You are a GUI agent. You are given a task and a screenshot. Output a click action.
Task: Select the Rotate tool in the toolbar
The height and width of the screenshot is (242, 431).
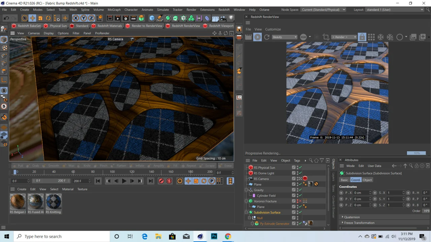[x=48, y=18]
